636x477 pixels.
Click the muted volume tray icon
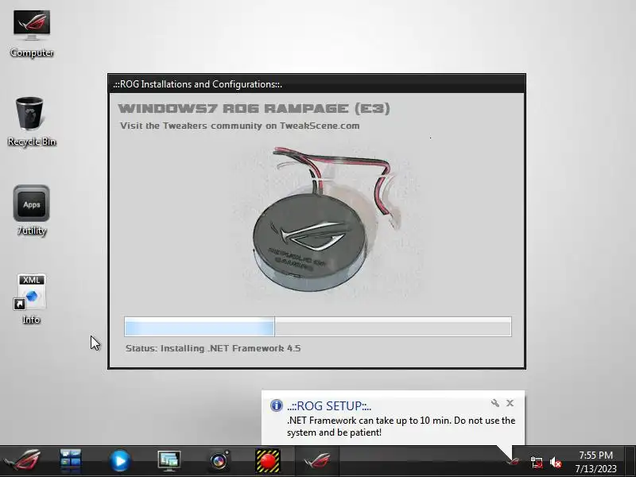pos(555,462)
